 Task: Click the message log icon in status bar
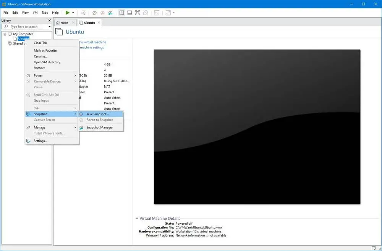tap(374, 248)
